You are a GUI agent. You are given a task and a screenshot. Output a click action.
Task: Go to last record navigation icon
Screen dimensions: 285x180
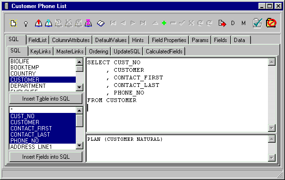143,23
